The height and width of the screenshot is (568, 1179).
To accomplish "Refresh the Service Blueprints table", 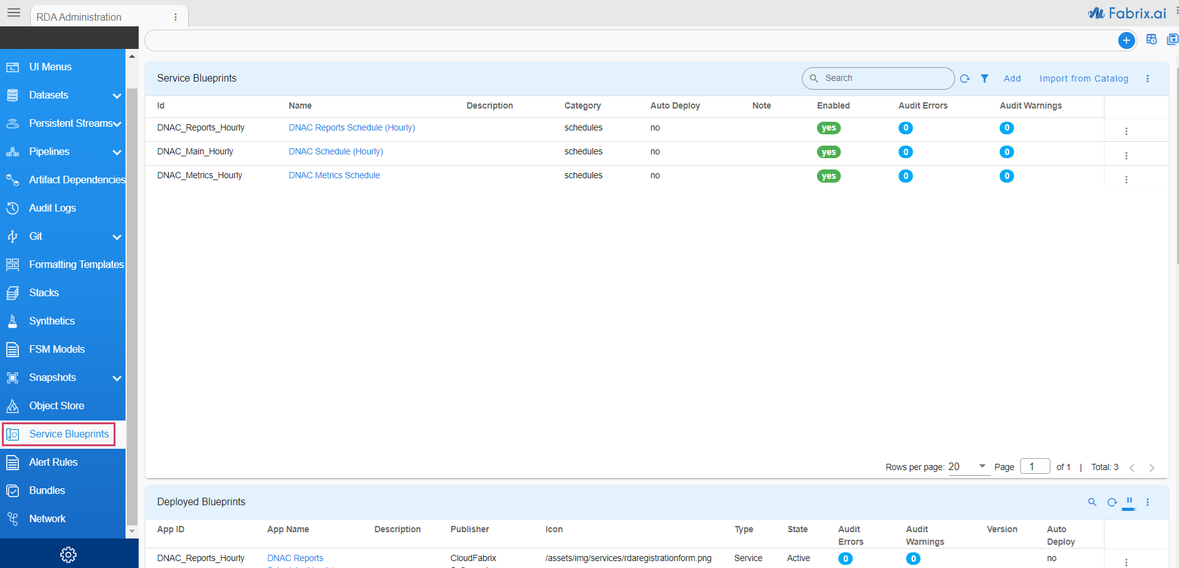I will pyautogui.click(x=965, y=78).
